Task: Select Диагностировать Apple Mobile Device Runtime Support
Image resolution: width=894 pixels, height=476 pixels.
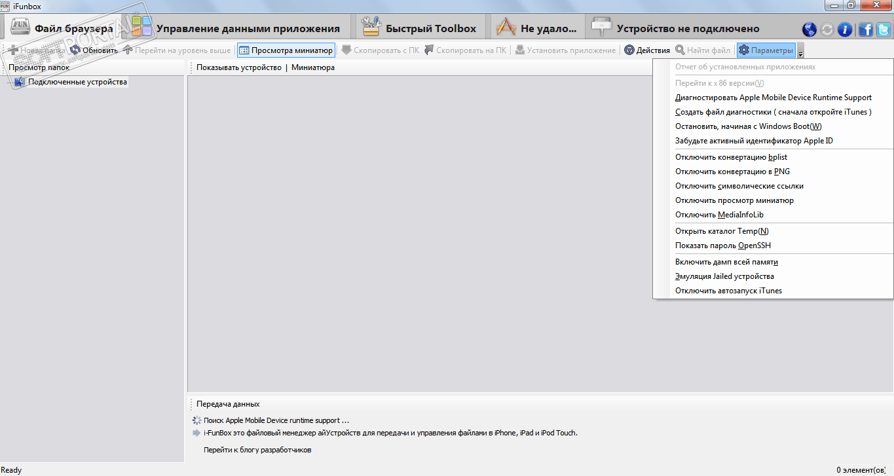Action: pos(773,98)
